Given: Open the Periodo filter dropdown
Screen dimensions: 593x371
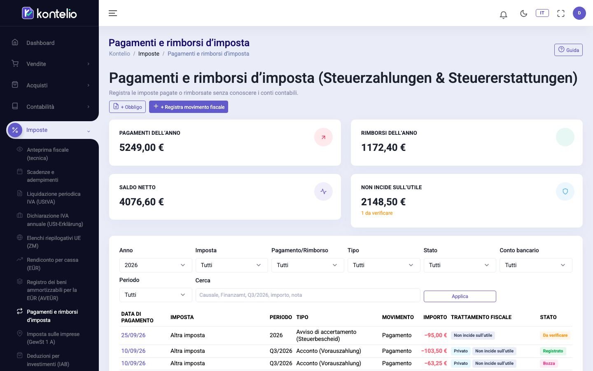Looking at the screenshot, I should (x=156, y=295).
